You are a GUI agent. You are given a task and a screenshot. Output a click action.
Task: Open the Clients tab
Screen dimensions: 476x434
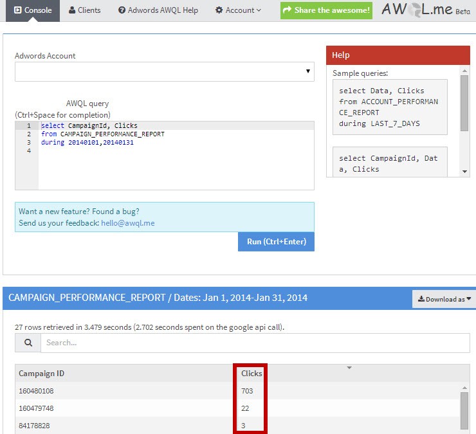coord(84,10)
